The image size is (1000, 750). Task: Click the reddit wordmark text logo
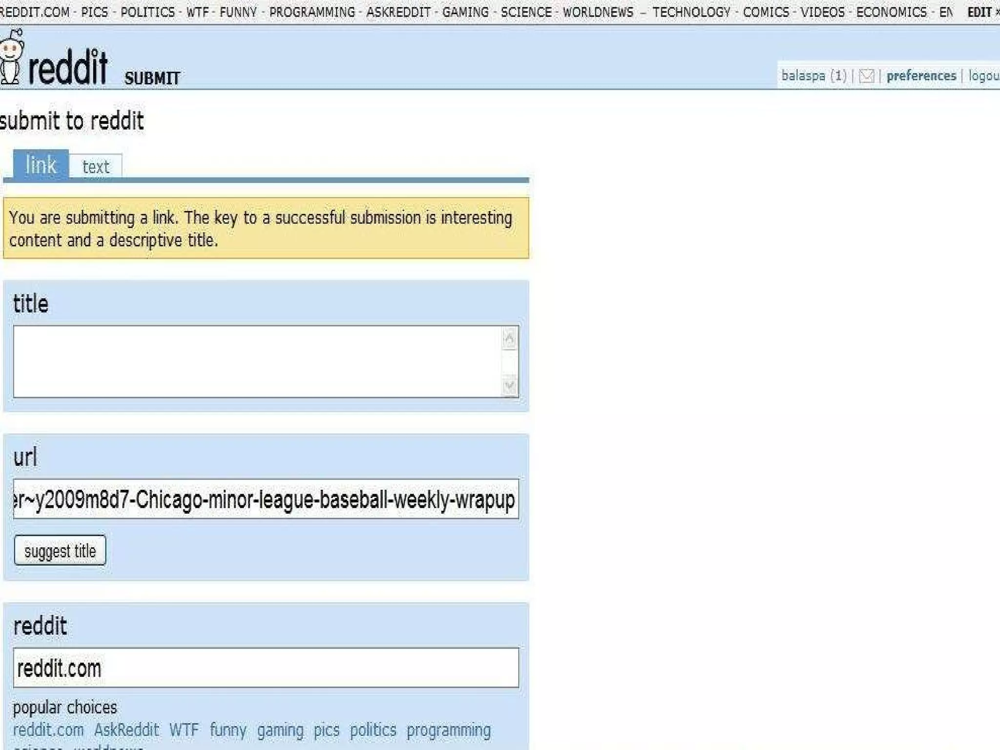tap(67, 67)
